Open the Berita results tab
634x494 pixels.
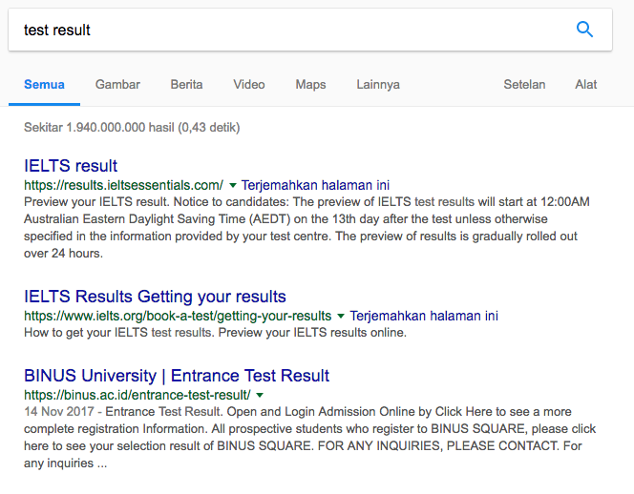[x=186, y=85]
